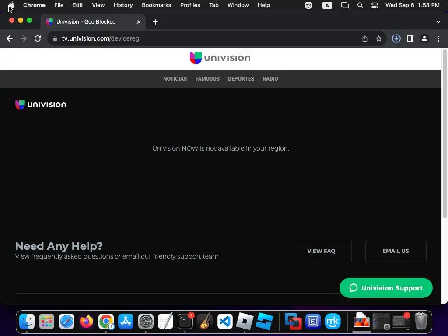Select the Univision - Geo Blocked tab
Screen dimensions: 448x336
pyautogui.click(x=93, y=22)
